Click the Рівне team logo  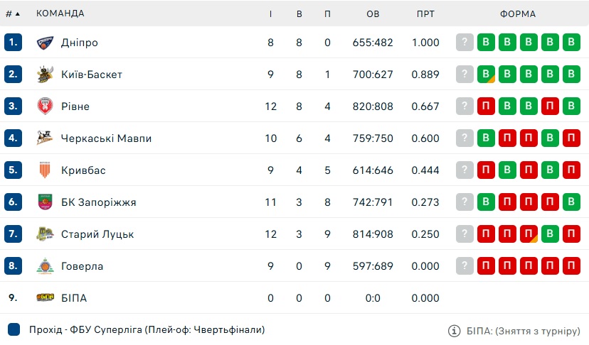coord(45,106)
